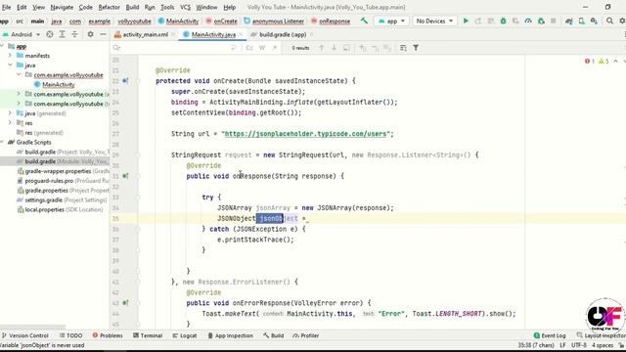This screenshot has width=626, height=352.
Task: Open the profiler gauge icon in toolbar
Action: [528, 21]
